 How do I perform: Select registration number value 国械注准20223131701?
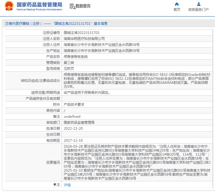point(82,32)
